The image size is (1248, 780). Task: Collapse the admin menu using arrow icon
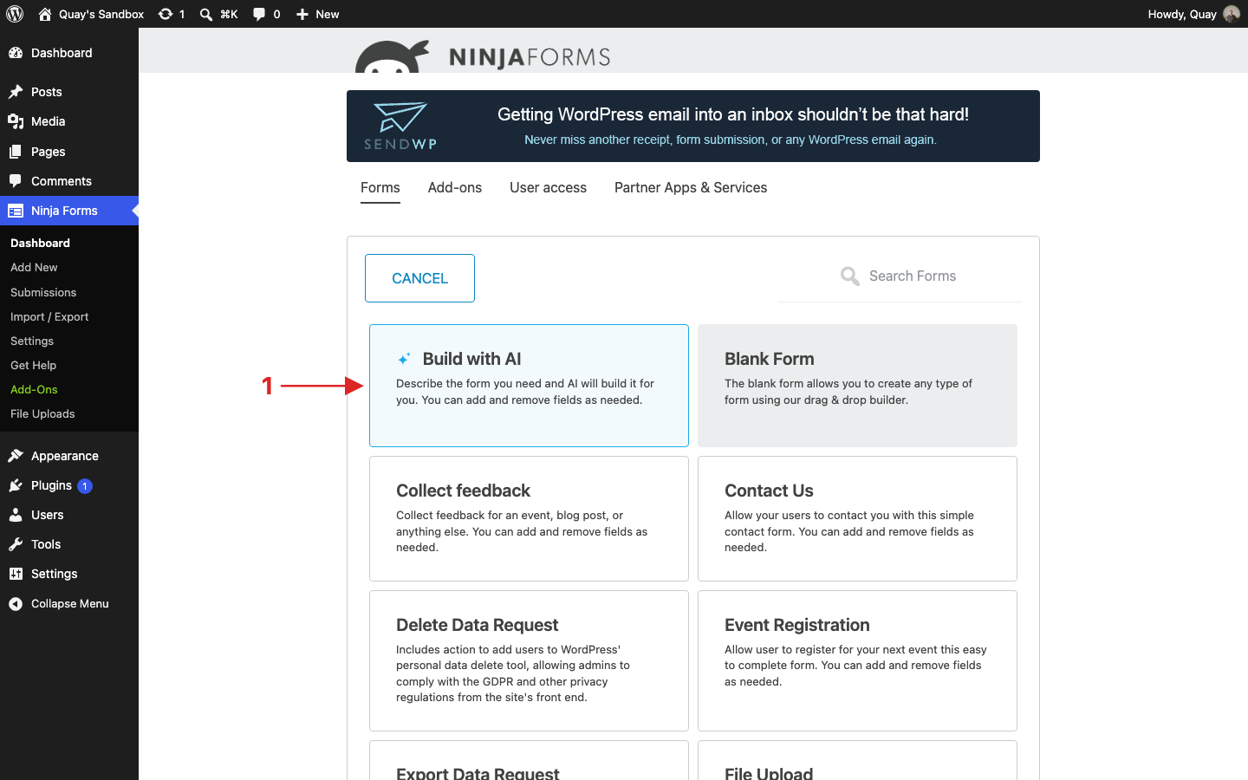[x=16, y=604]
